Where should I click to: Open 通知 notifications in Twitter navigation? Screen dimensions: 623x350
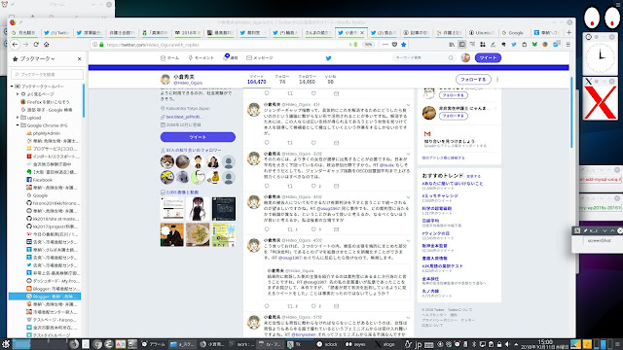231,58
